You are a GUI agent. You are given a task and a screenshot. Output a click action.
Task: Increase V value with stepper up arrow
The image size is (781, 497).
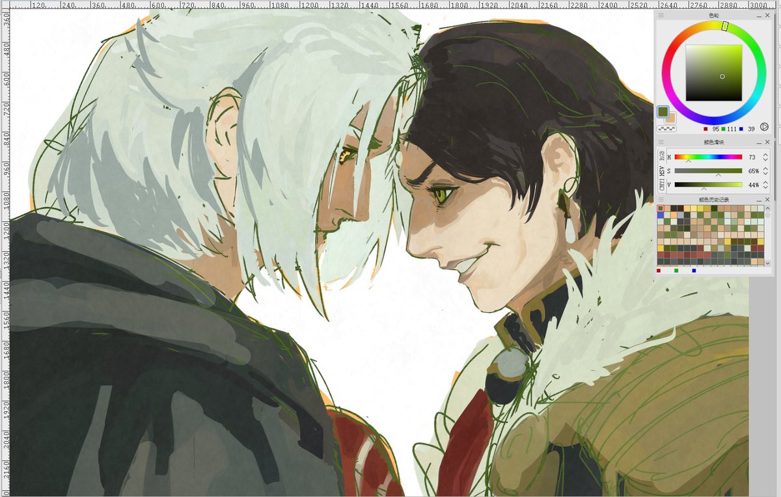[x=765, y=183]
